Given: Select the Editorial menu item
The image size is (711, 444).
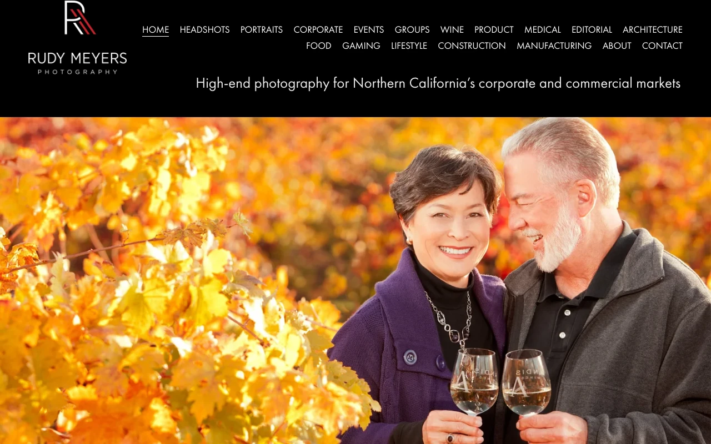Looking at the screenshot, I should [592, 29].
